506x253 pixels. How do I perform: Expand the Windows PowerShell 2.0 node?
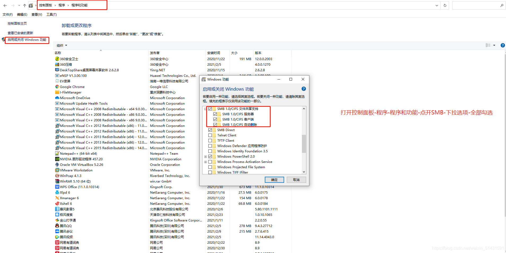(x=205, y=157)
